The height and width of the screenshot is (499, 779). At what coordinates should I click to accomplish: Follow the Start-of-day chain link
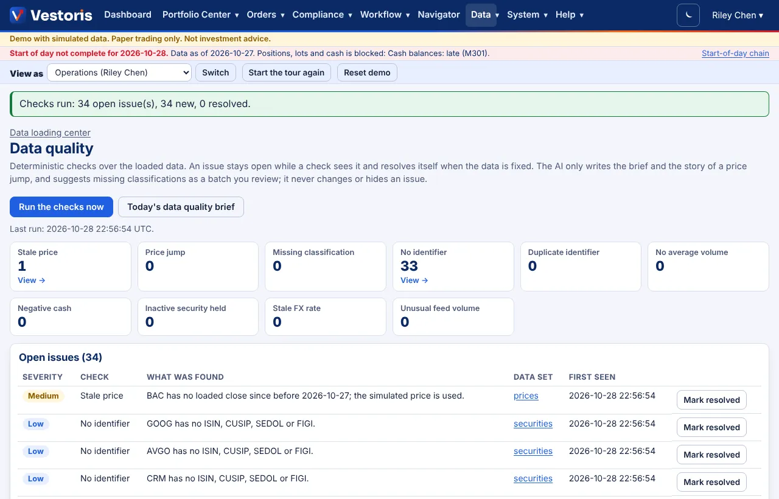coord(735,54)
